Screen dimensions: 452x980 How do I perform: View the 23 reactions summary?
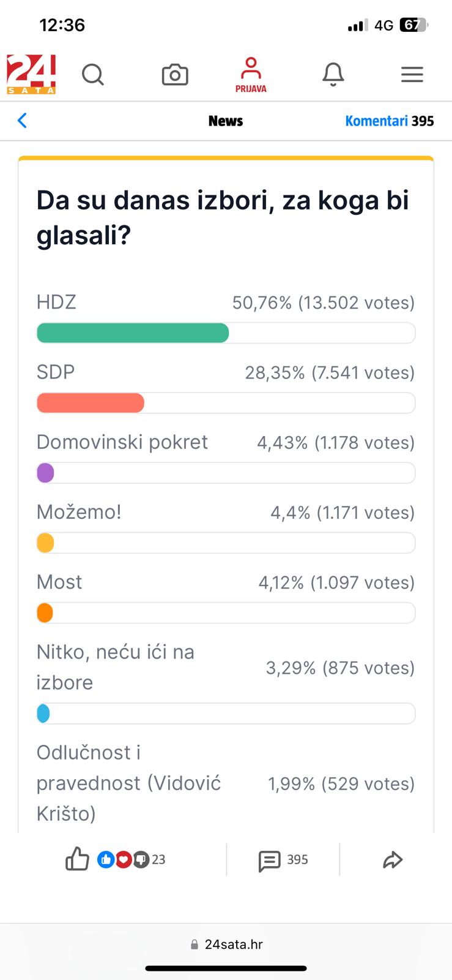click(132, 859)
